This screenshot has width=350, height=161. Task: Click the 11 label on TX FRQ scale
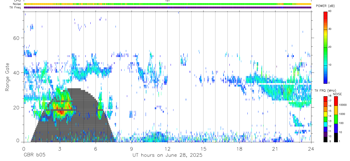[x=329, y=131]
